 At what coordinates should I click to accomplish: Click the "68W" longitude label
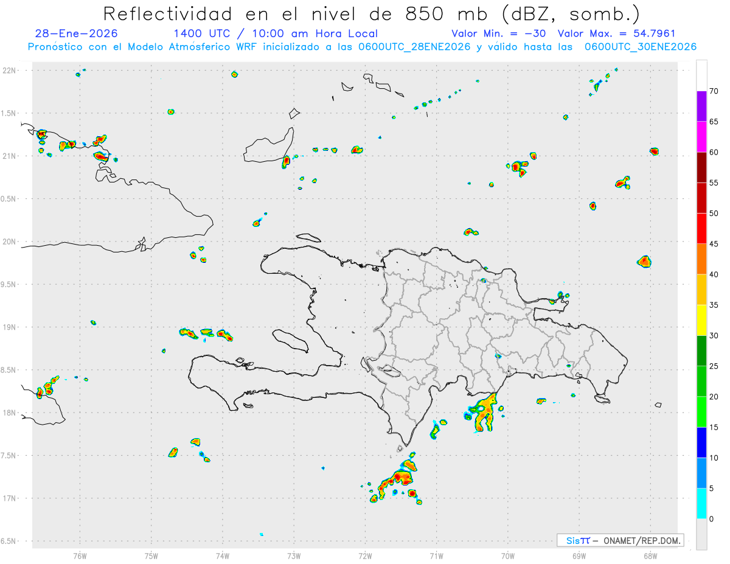650,555
